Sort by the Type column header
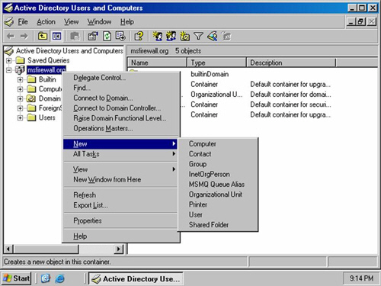 coord(216,63)
